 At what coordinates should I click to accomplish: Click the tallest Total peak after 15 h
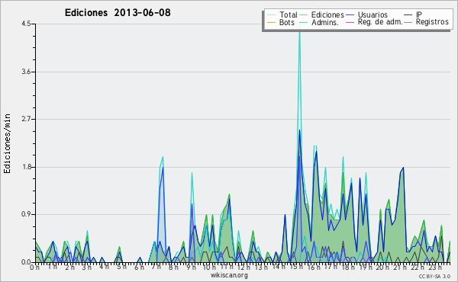[299, 32]
